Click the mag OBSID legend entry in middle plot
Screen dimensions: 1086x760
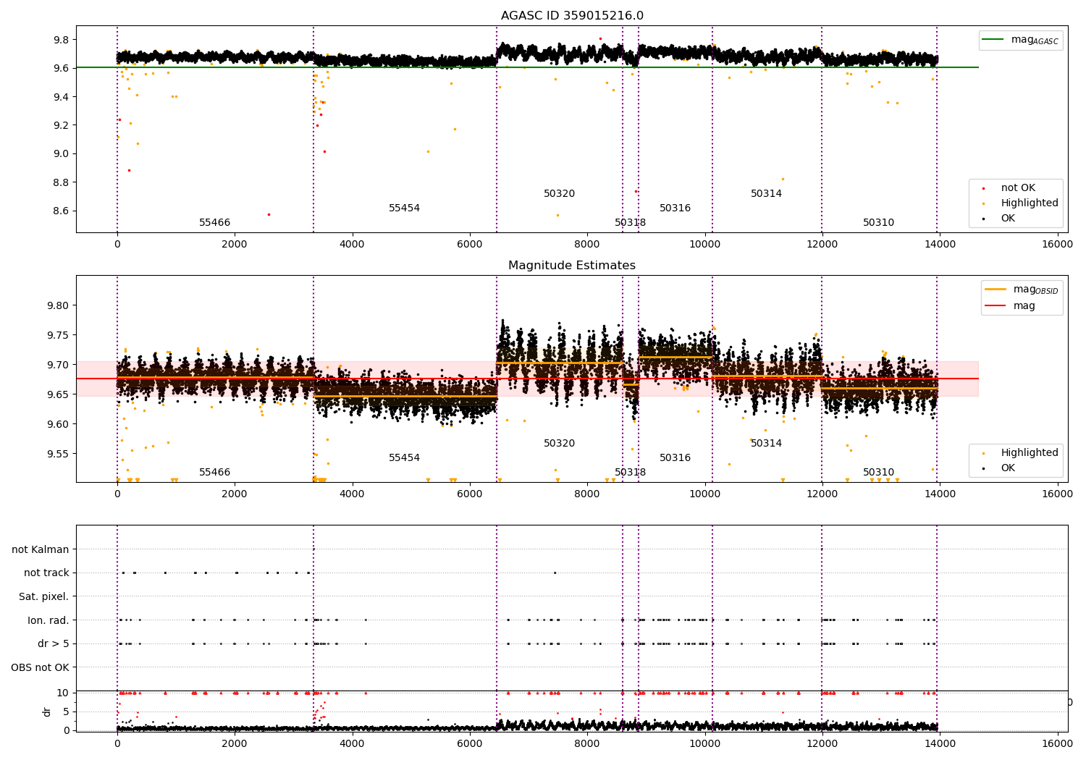click(x=1022, y=290)
